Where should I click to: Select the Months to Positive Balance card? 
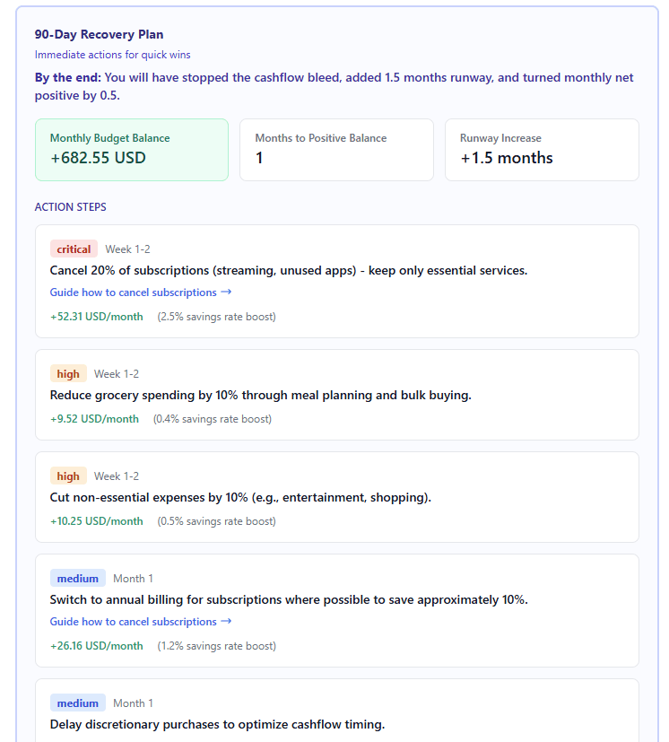[x=336, y=150]
